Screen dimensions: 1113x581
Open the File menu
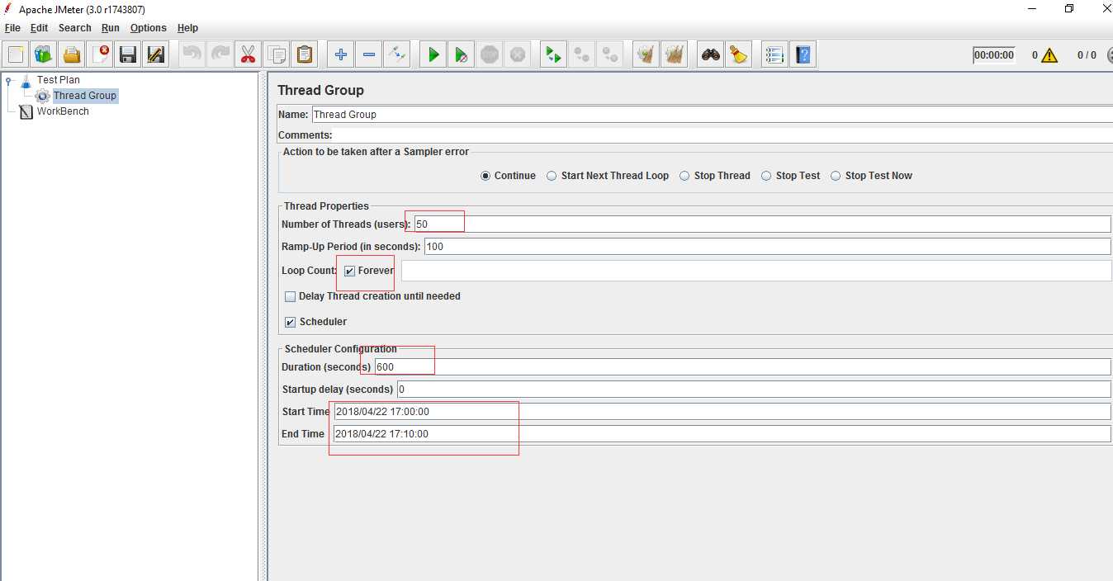tap(12, 28)
